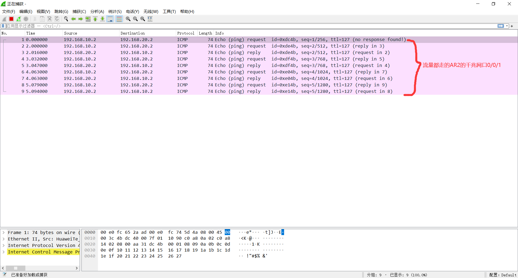Screen dimensions: 518x278
Task: Restart the current capture
Action: pos(19,19)
